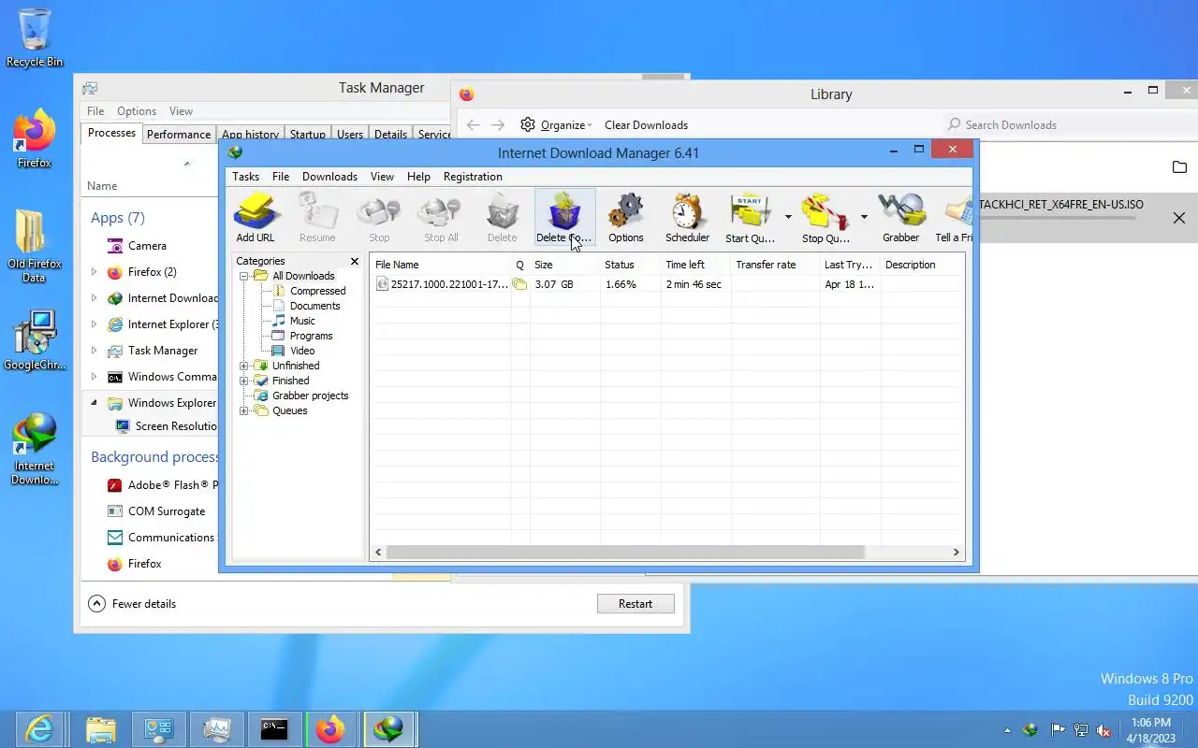This screenshot has height=748, width=1198.
Task: Expand Internet Explorer process in Task Manager
Action: click(94, 324)
